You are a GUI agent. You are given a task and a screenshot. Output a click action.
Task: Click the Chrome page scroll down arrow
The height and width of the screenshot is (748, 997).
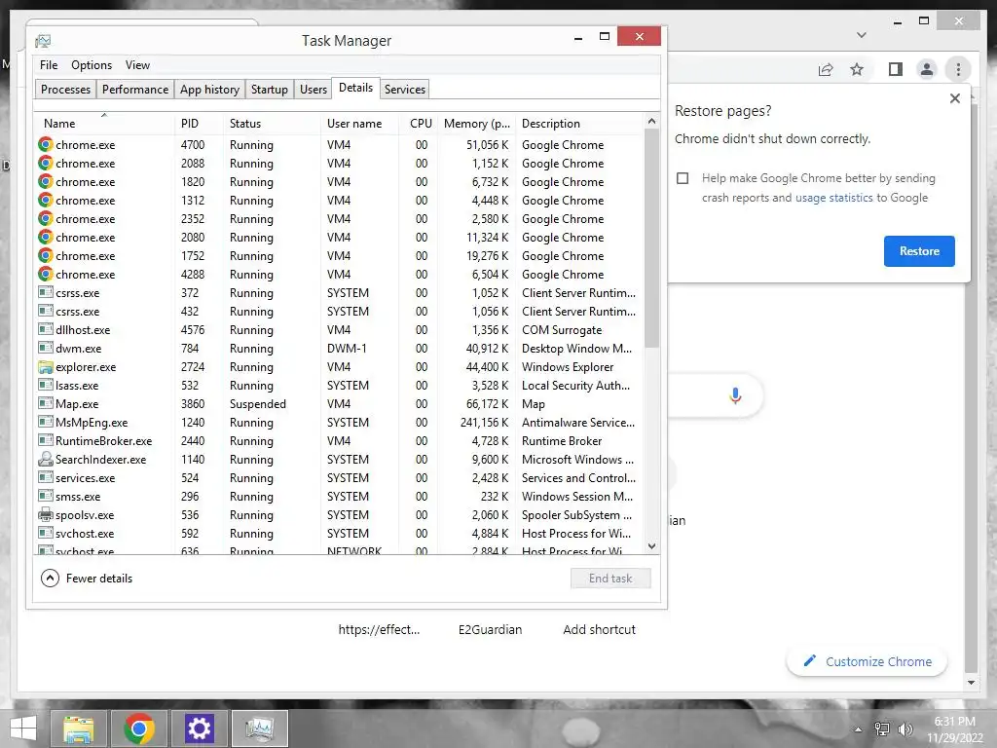point(971,683)
